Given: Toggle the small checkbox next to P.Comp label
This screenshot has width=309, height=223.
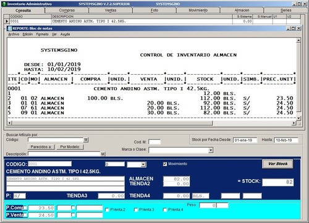Looking at the screenshot, I should coord(25,208).
